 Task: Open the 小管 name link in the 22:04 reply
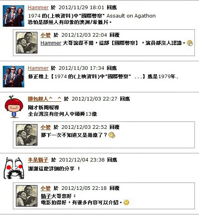pos(46,35)
